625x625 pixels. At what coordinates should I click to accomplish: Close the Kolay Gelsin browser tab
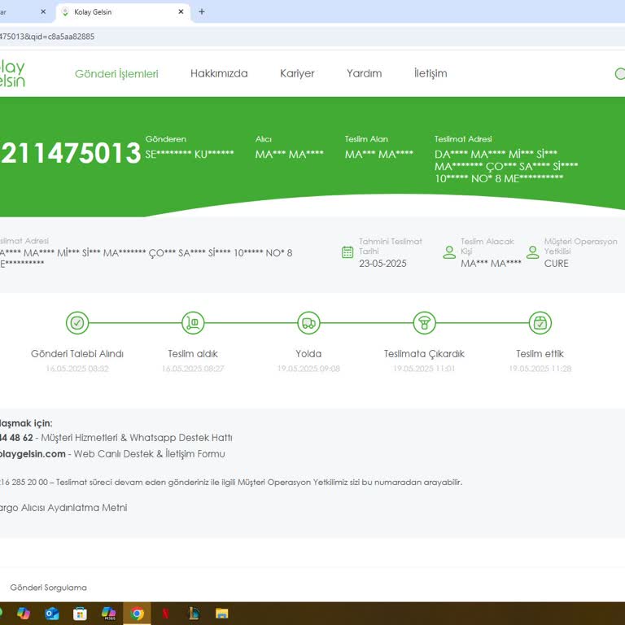(x=181, y=12)
